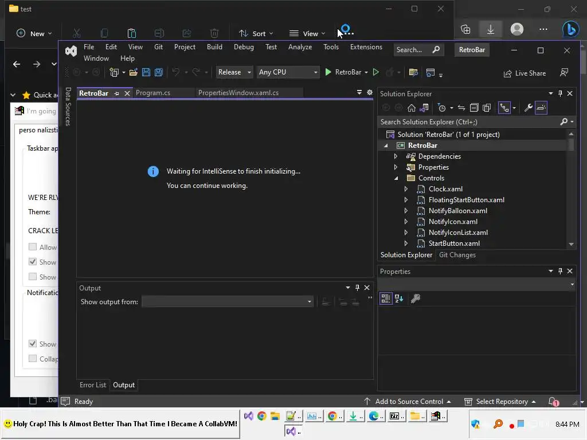This screenshot has height=440, width=587.
Task: Click the notifications bell in status bar
Action: click(x=553, y=402)
